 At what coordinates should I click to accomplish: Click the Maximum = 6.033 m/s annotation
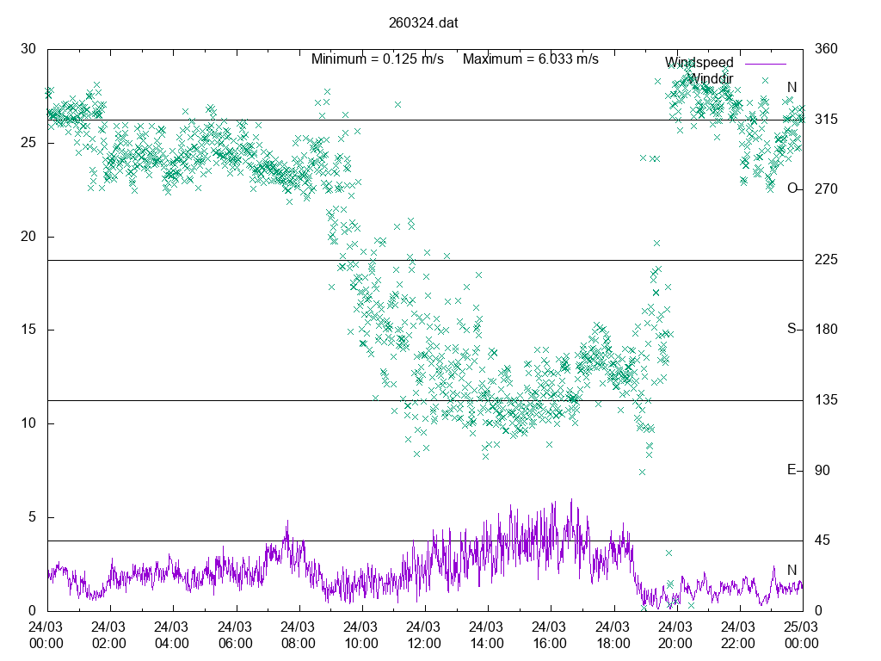point(530,59)
